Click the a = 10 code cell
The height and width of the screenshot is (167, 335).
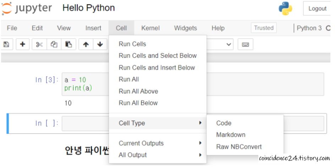click(193, 84)
